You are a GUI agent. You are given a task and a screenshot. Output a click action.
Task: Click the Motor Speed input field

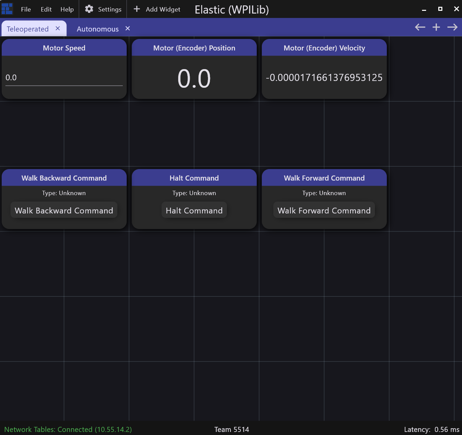pyautogui.click(x=64, y=78)
